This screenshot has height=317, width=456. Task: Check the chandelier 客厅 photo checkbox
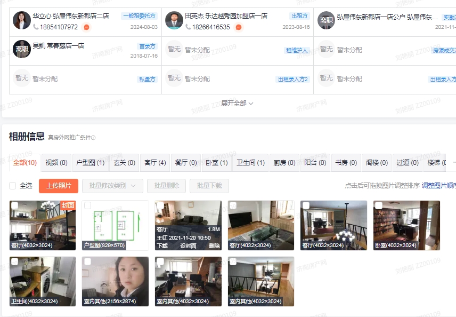click(x=306, y=205)
